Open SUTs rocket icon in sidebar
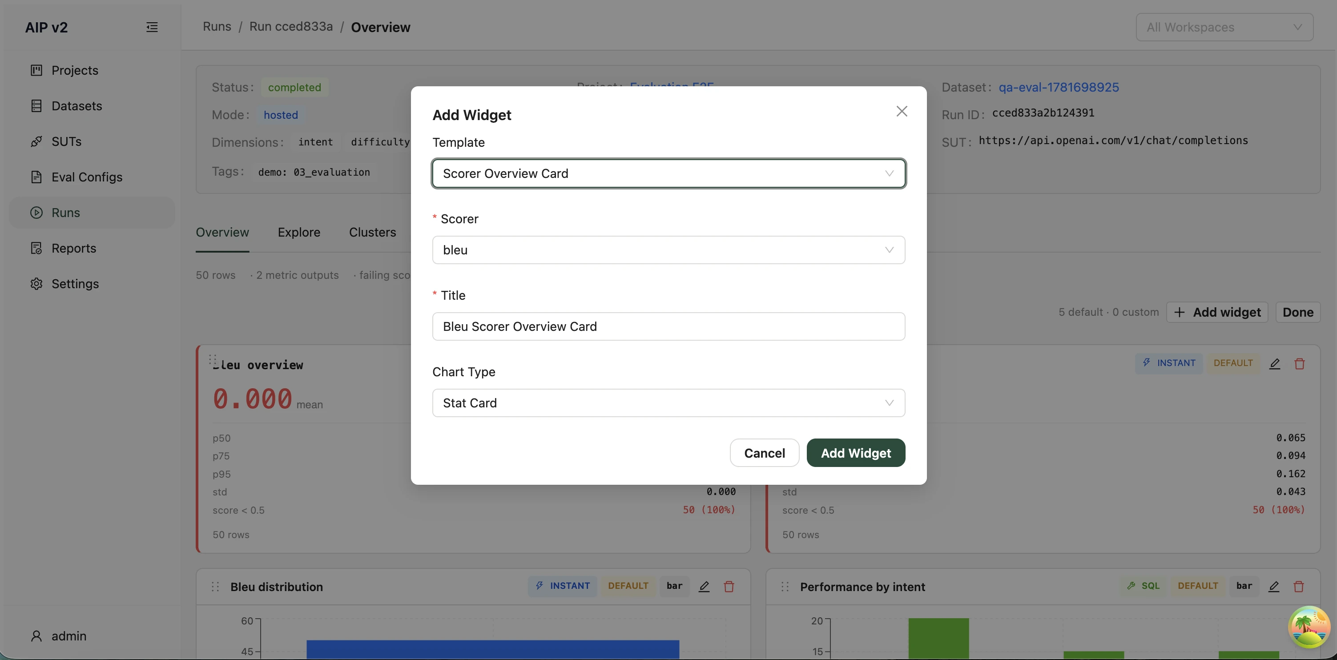1337x660 pixels. [36, 141]
